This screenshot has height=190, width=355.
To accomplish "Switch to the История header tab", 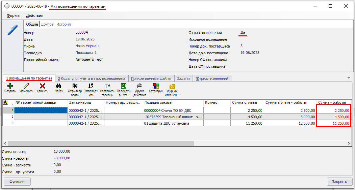I will [64, 24].
